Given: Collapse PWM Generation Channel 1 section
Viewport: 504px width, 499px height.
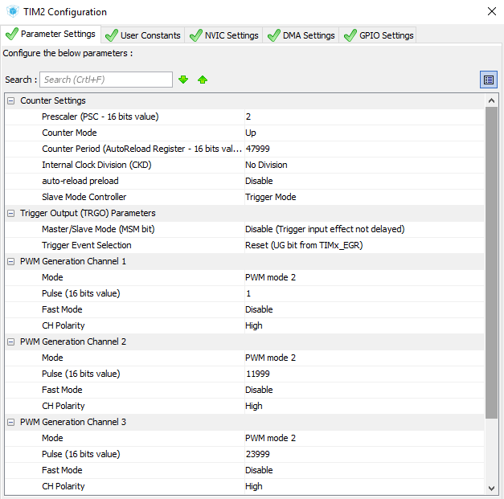Looking at the screenshot, I should tap(10, 261).
